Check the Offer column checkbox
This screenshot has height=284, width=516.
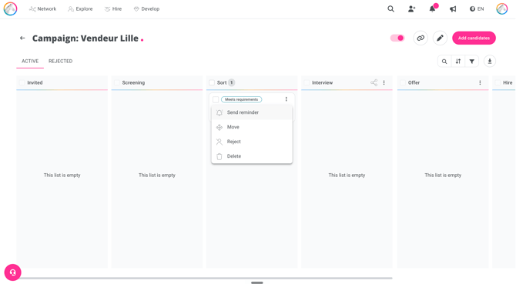(x=403, y=83)
